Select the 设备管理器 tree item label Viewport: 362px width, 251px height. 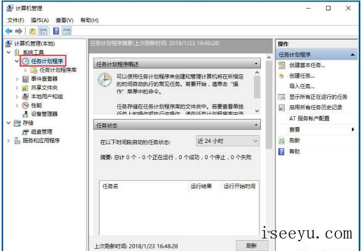pos(44,114)
